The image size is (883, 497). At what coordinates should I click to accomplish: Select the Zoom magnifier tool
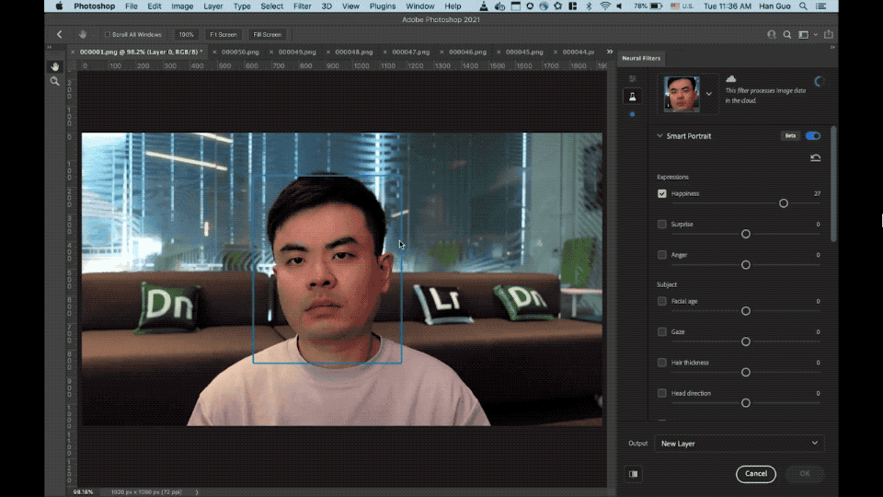click(54, 82)
